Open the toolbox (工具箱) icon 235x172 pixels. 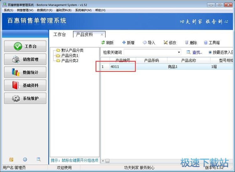point(206,43)
